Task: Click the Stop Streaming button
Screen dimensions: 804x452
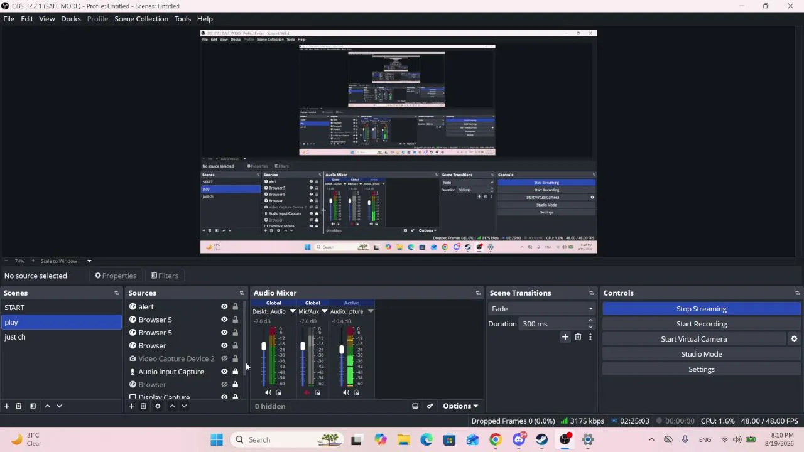Action: pos(702,309)
